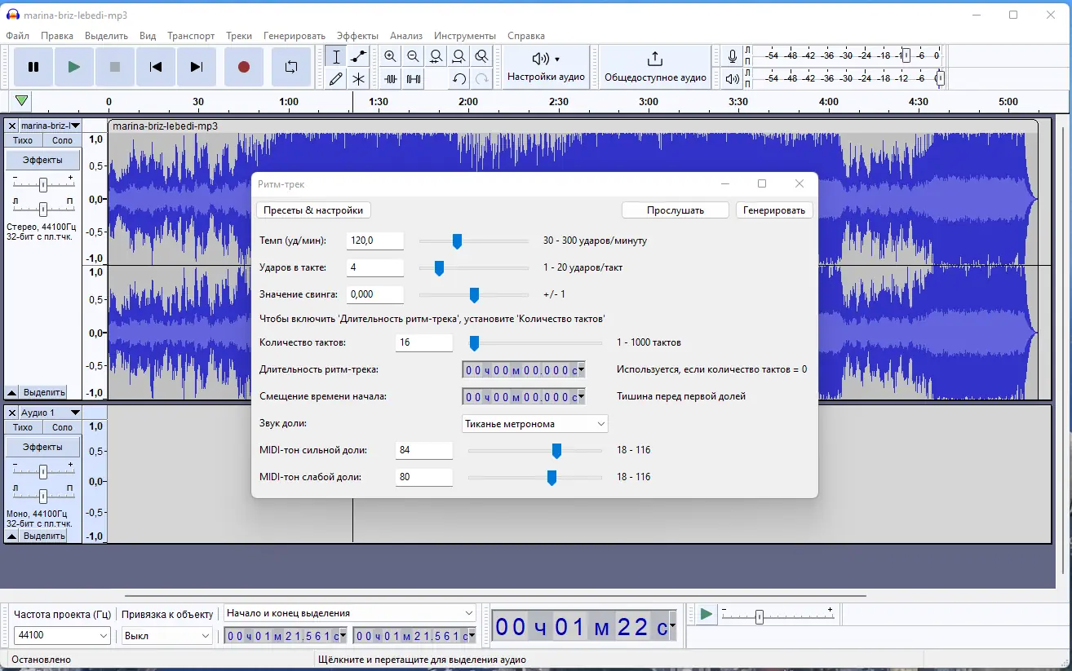Screen dimensions: 1072x671
Task: Click the Прослушать preview button
Action: point(676,210)
